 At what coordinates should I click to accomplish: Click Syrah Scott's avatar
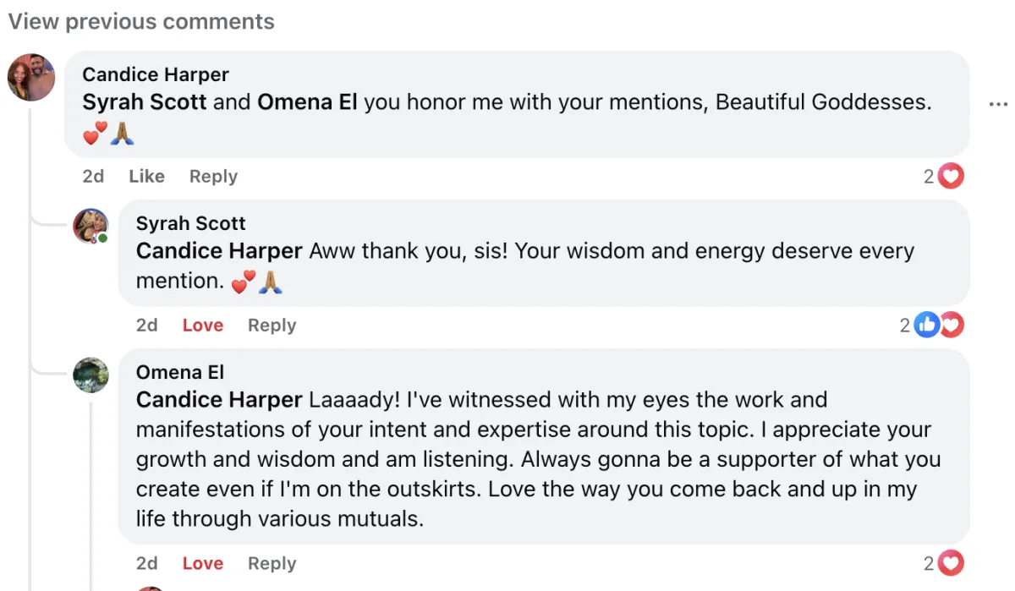coord(91,226)
